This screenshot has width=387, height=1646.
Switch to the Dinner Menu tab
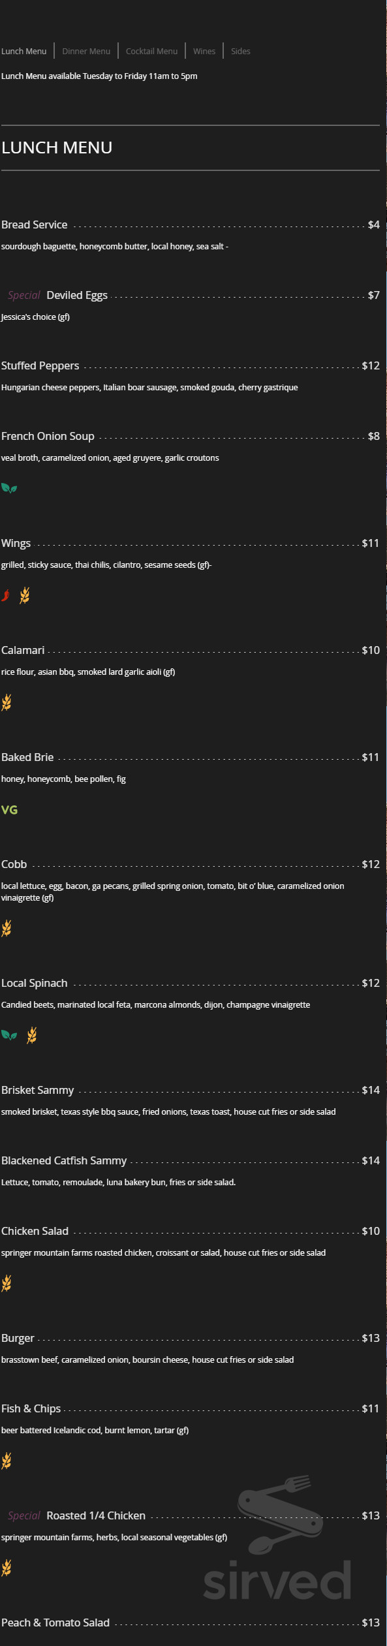click(x=85, y=50)
